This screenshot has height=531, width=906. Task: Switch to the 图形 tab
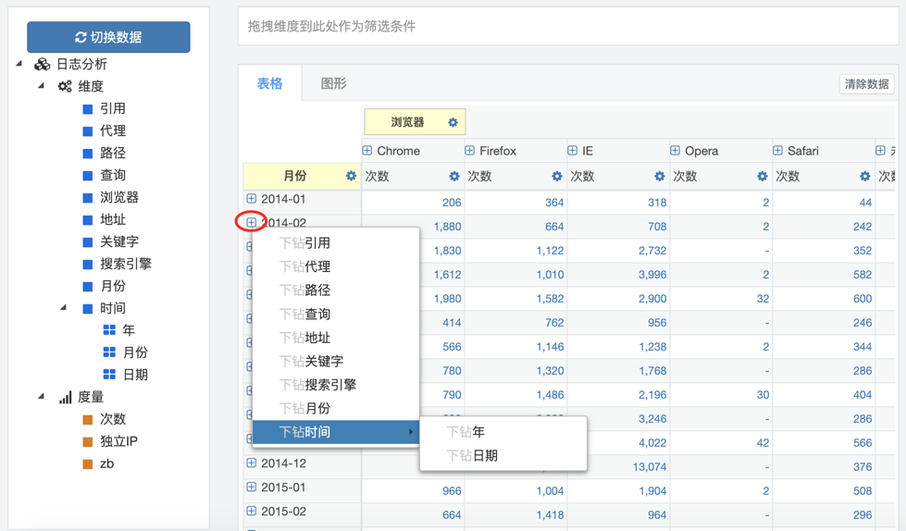tap(333, 83)
